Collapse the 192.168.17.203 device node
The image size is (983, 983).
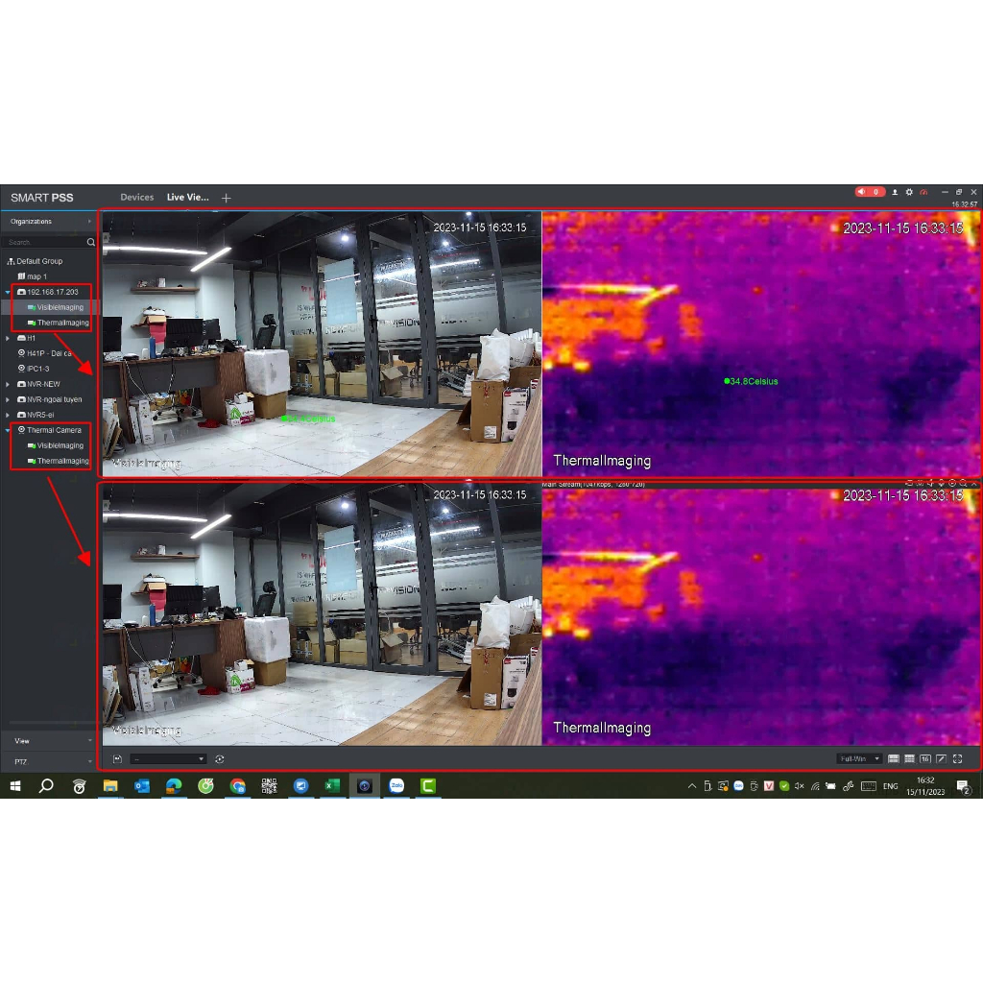point(8,292)
